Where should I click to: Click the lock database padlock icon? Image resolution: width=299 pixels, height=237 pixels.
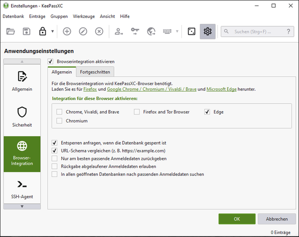click(x=42, y=31)
